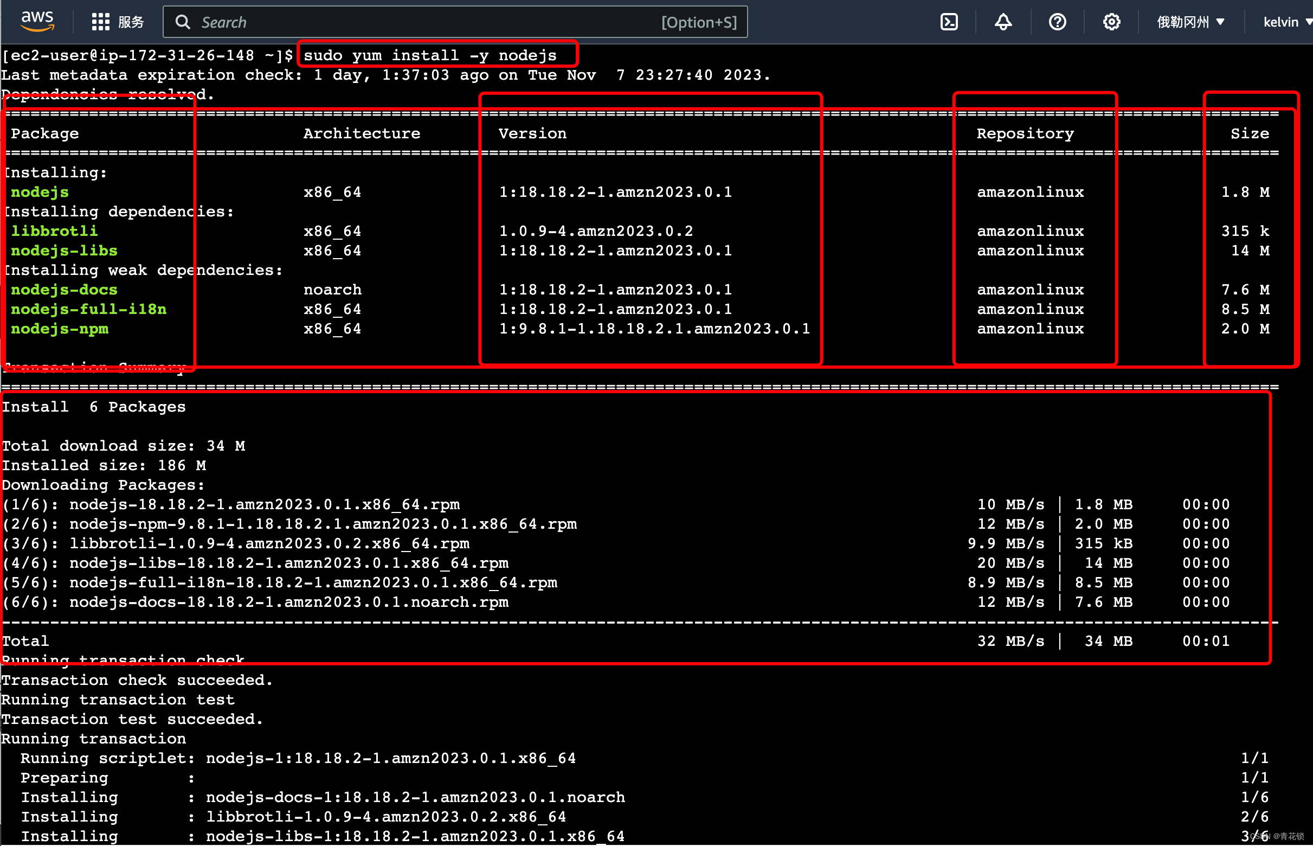Viewport: 1313px width, 846px height.
Task: Click the prompt '[ec2-user@ip-172-31-26-148 ~]$'
Action: [x=147, y=55]
